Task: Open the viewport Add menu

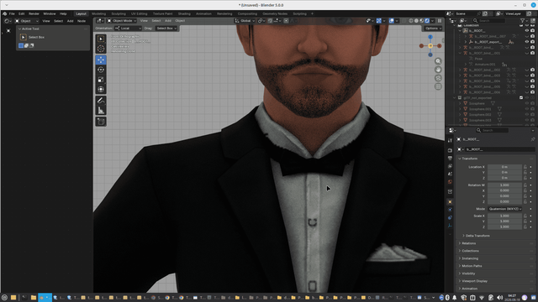Action: click(168, 21)
